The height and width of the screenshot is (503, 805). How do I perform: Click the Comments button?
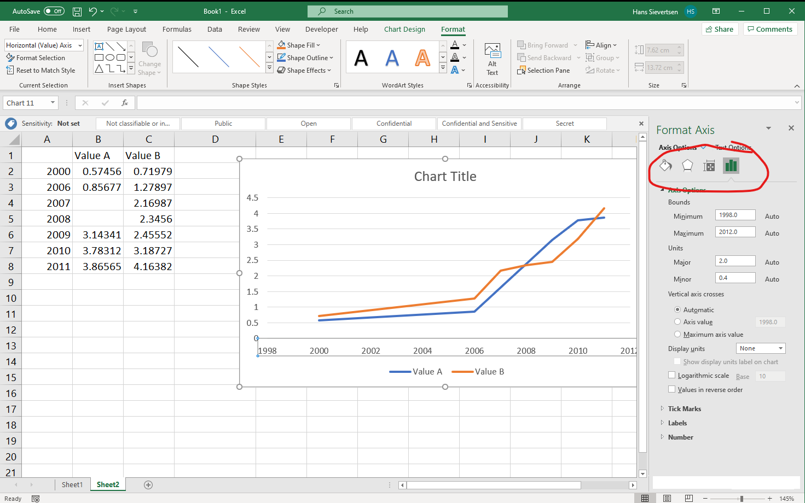point(770,30)
